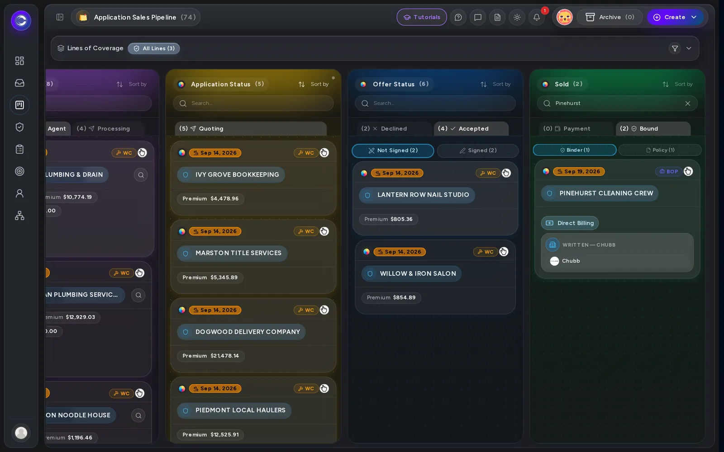This screenshot has width=724, height=452.
Task: Switch to the Accepted tab
Action: point(471,129)
